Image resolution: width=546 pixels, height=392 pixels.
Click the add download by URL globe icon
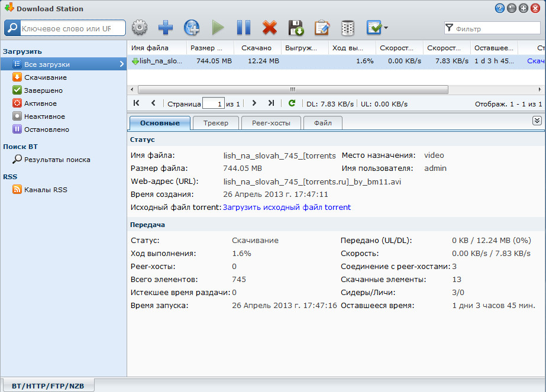(x=192, y=27)
